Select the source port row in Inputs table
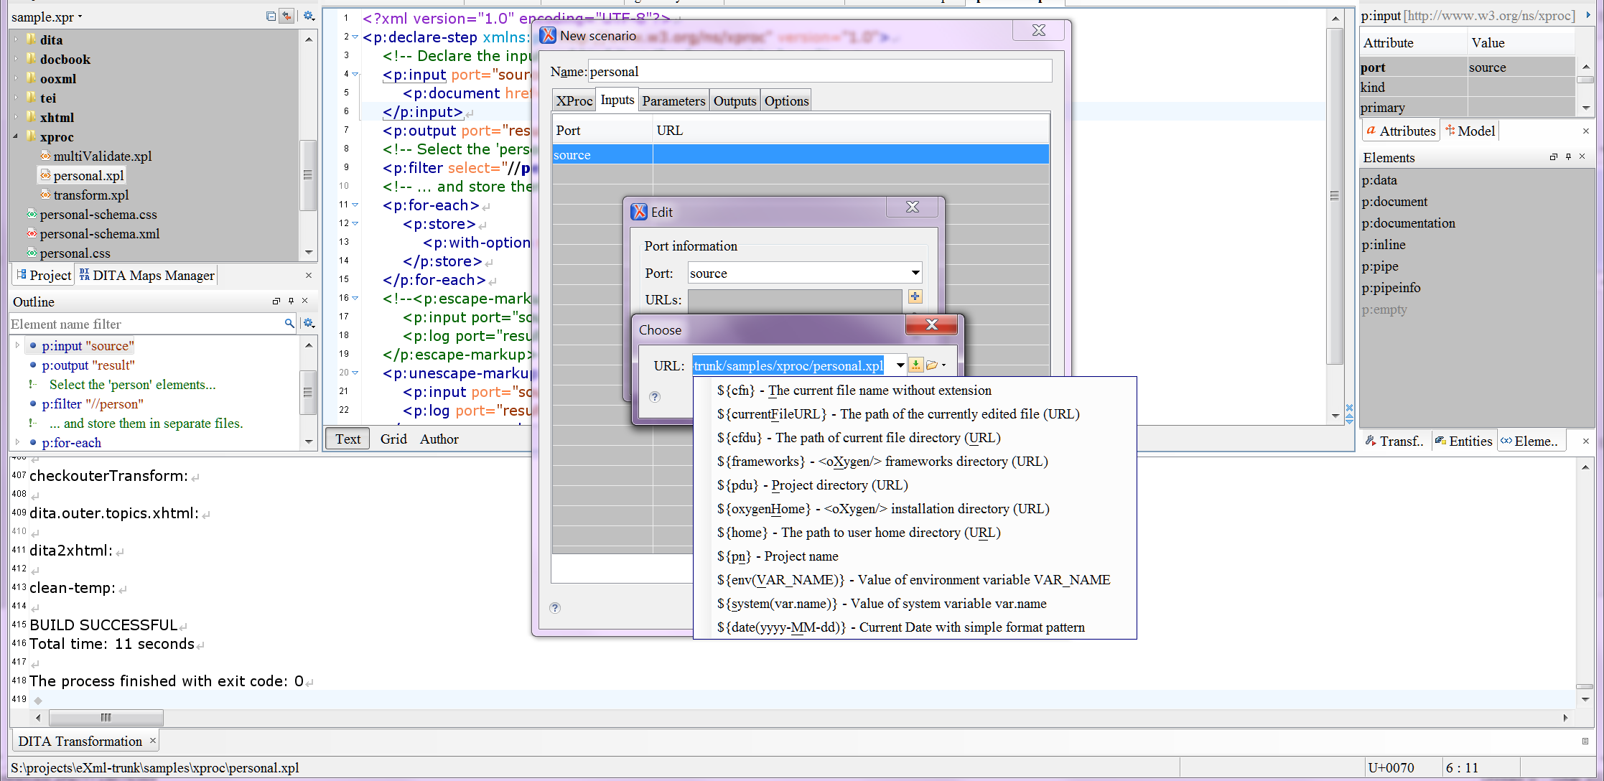Image resolution: width=1604 pixels, height=781 pixels. pos(801,155)
